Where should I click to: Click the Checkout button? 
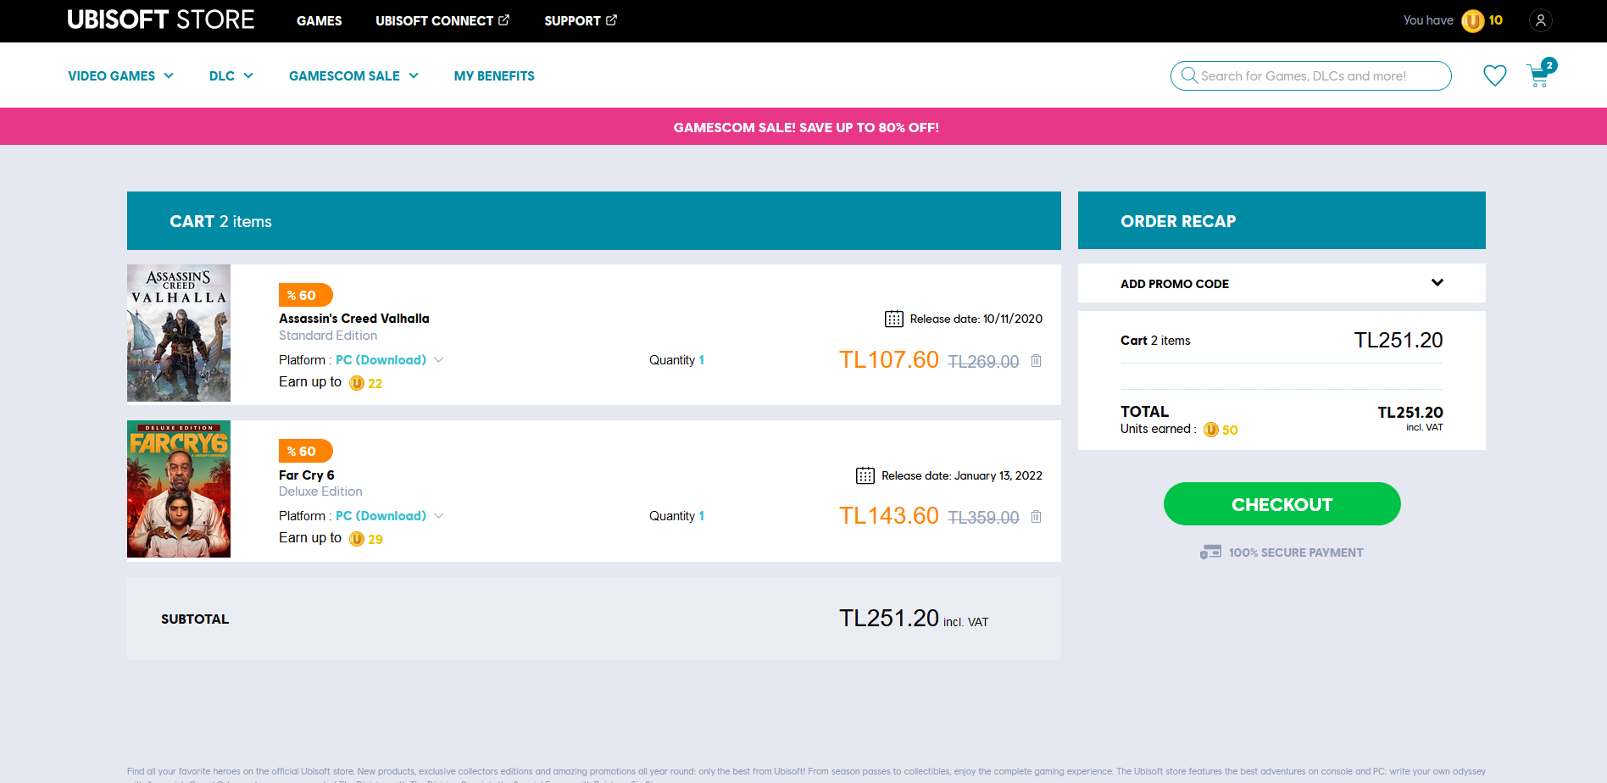point(1282,504)
